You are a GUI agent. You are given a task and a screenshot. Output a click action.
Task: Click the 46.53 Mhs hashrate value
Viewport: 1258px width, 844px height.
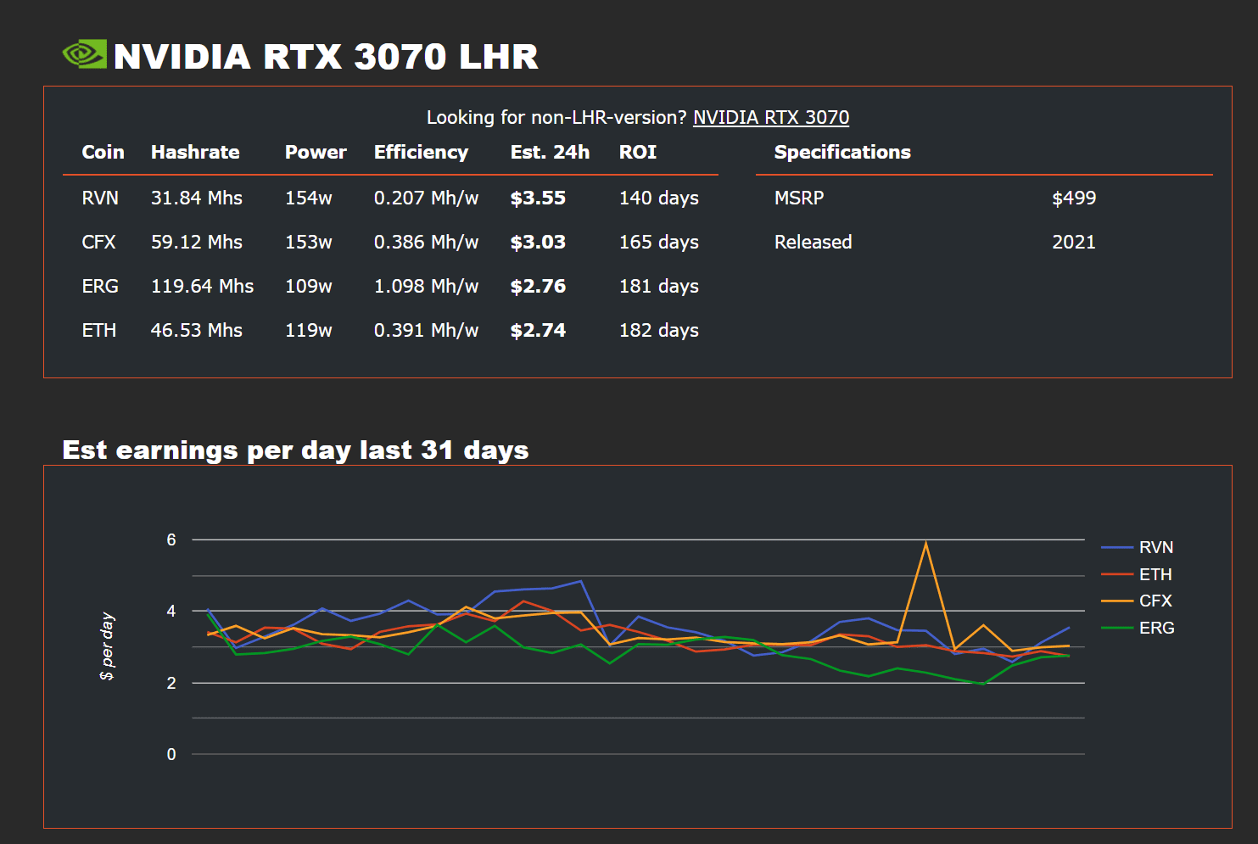pyautogui.click(x=197, y=330)
